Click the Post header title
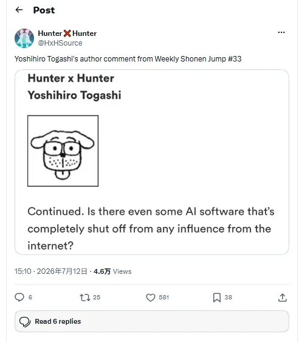 point(44,10)
